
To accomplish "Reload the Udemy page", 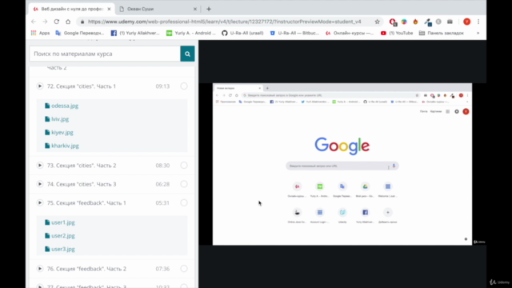I will click(57, 22).
